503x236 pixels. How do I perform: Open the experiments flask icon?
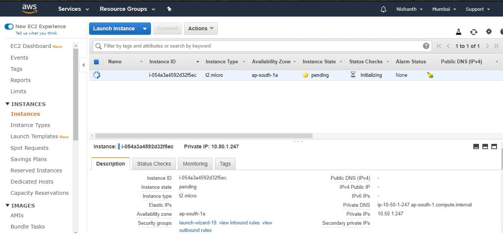click(458, 32)
